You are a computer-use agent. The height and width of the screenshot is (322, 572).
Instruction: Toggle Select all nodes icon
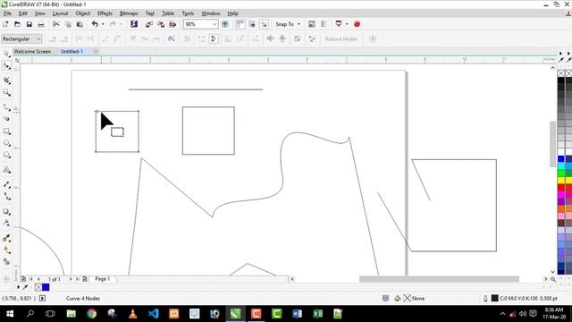coord(312,38)
